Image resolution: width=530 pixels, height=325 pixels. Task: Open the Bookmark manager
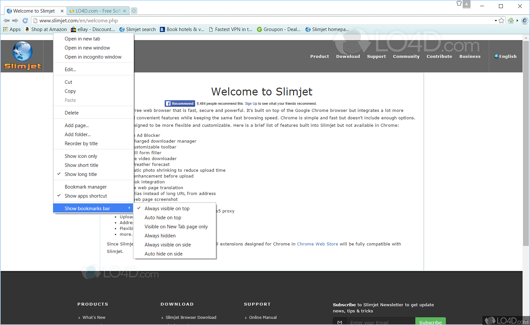click(85, 187)
